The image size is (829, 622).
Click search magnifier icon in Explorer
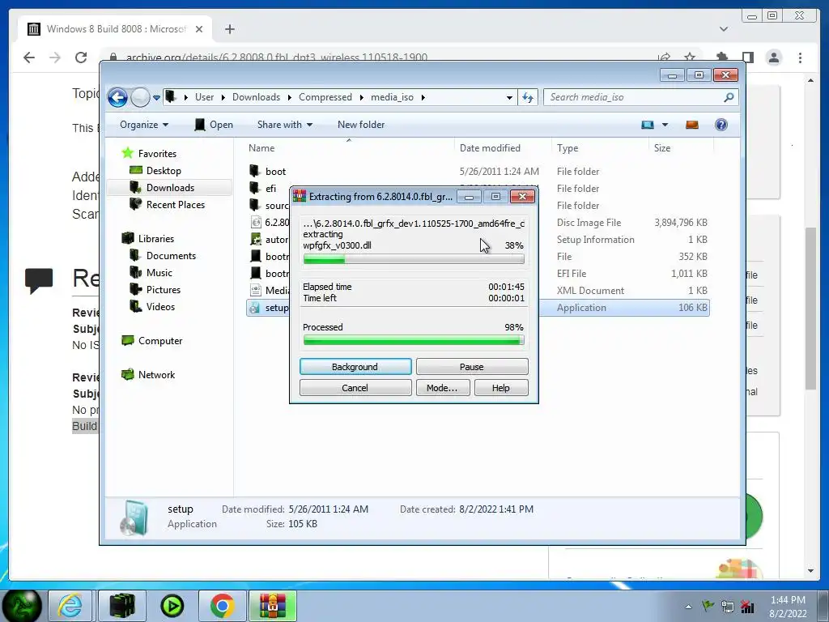pyautogui.click(x=729, y=97)
